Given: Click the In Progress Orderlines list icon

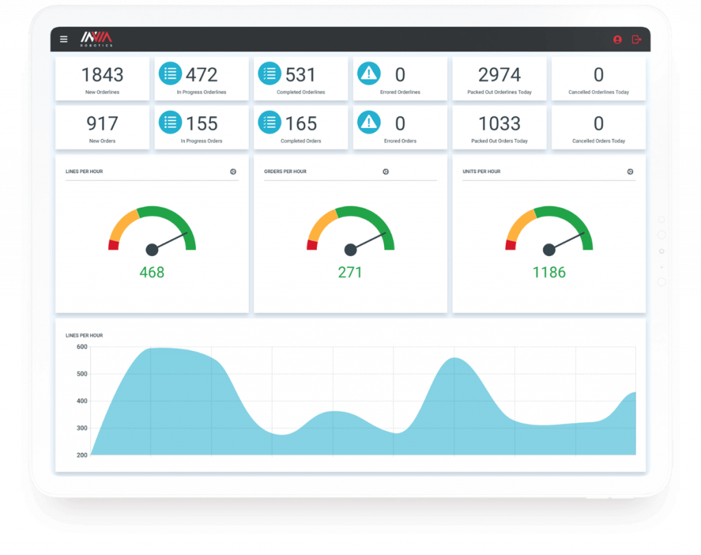Looking at the screenshot, I should 170,73.
